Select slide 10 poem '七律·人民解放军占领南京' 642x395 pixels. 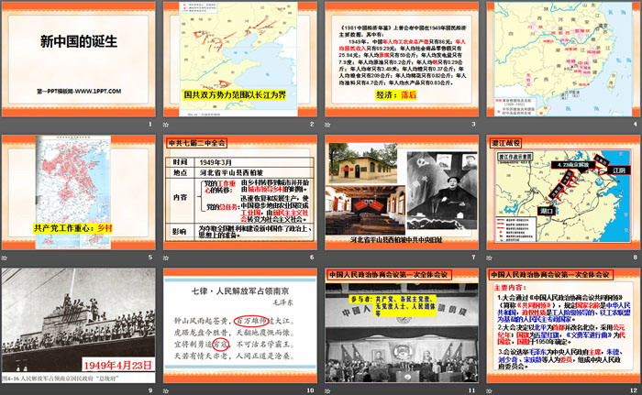click(x=240, y=325)
